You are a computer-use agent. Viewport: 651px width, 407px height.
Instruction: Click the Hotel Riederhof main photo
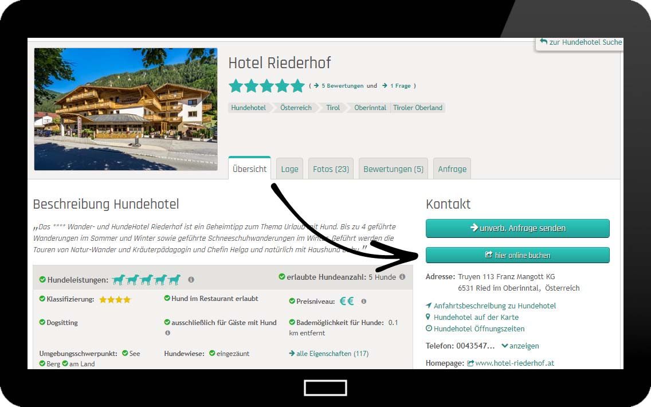click(126, 109)
